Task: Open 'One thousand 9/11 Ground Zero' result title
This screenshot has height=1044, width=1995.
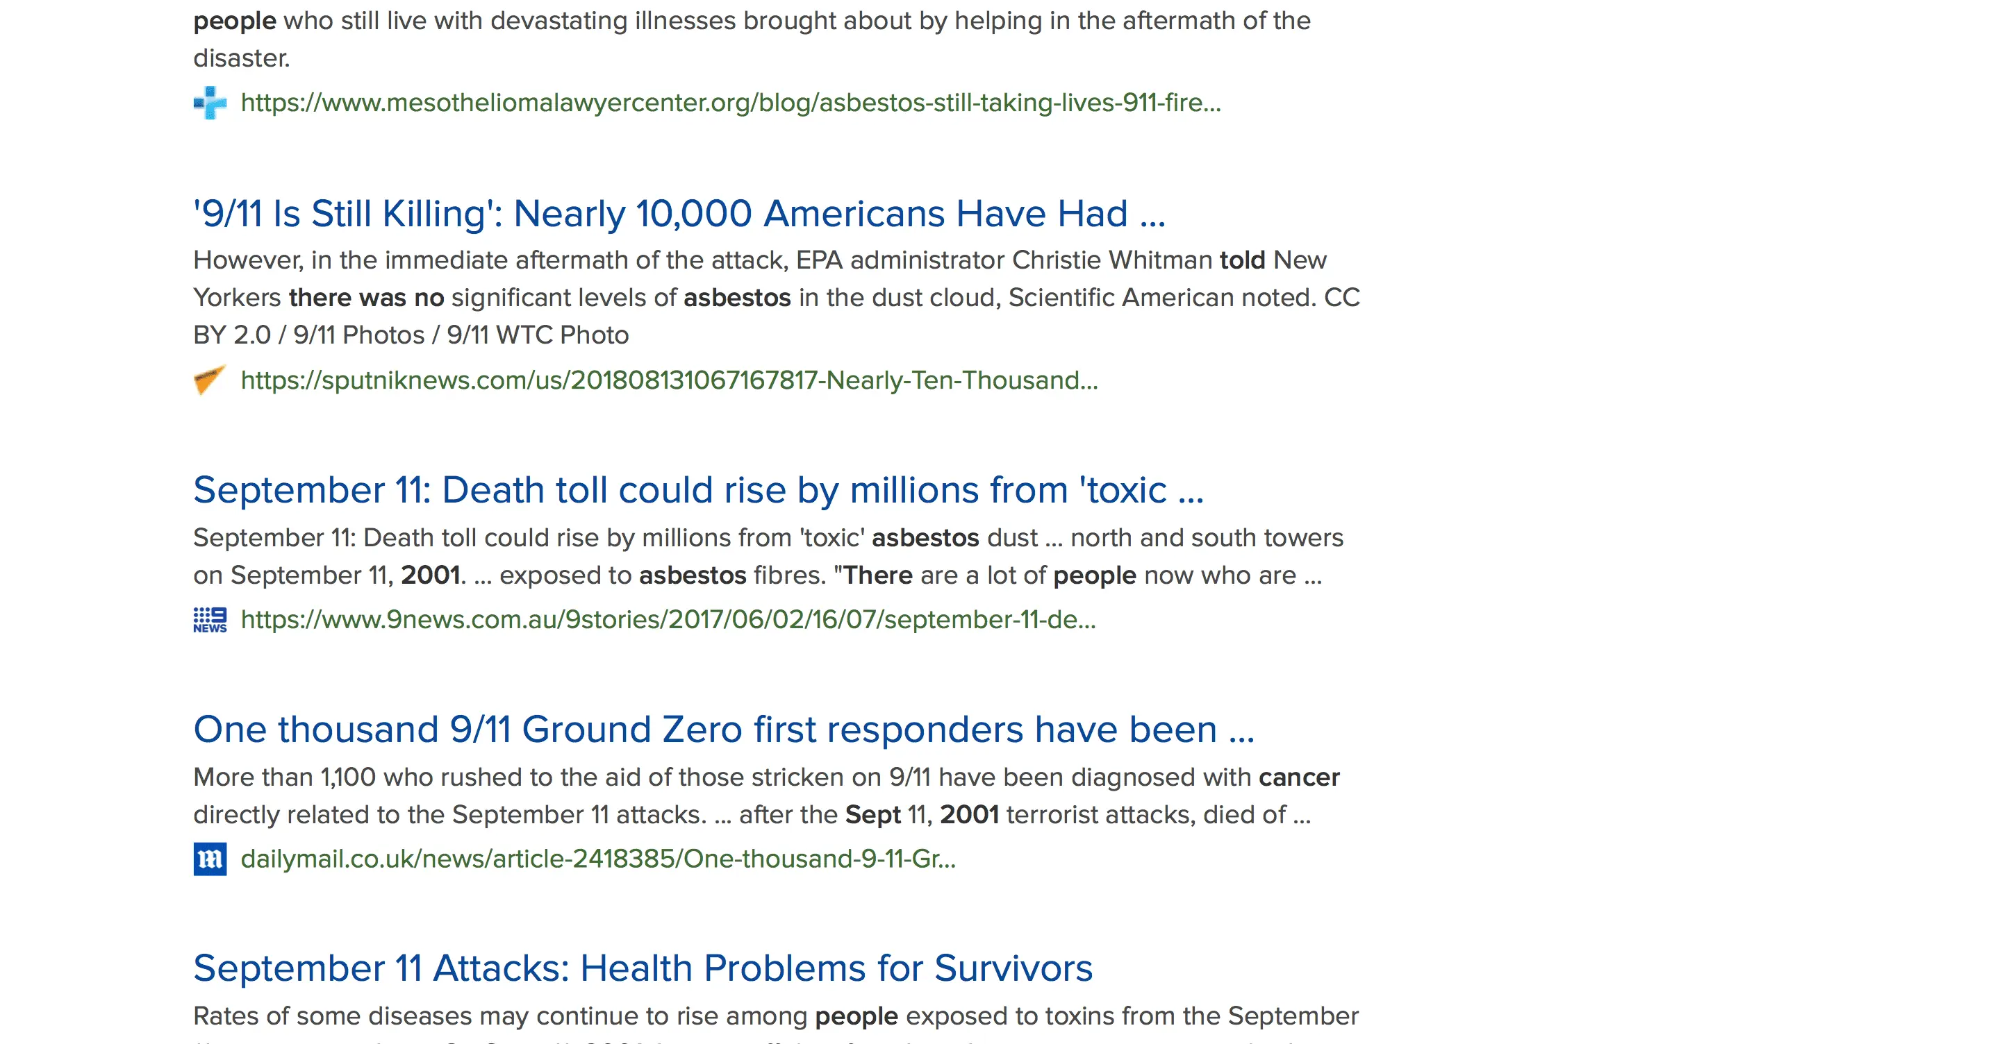Action: tap(723, 730)
